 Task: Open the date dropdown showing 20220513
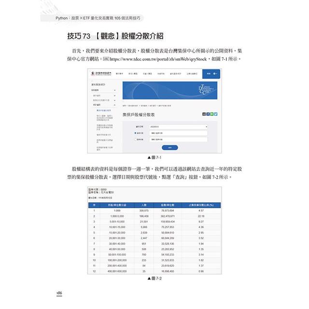coord(178,126)
